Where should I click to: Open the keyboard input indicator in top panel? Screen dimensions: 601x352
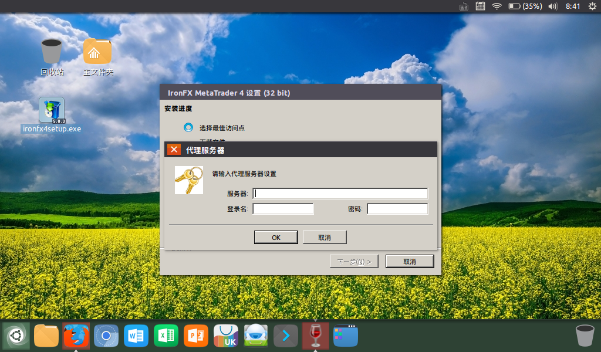[x=464, y=6]
